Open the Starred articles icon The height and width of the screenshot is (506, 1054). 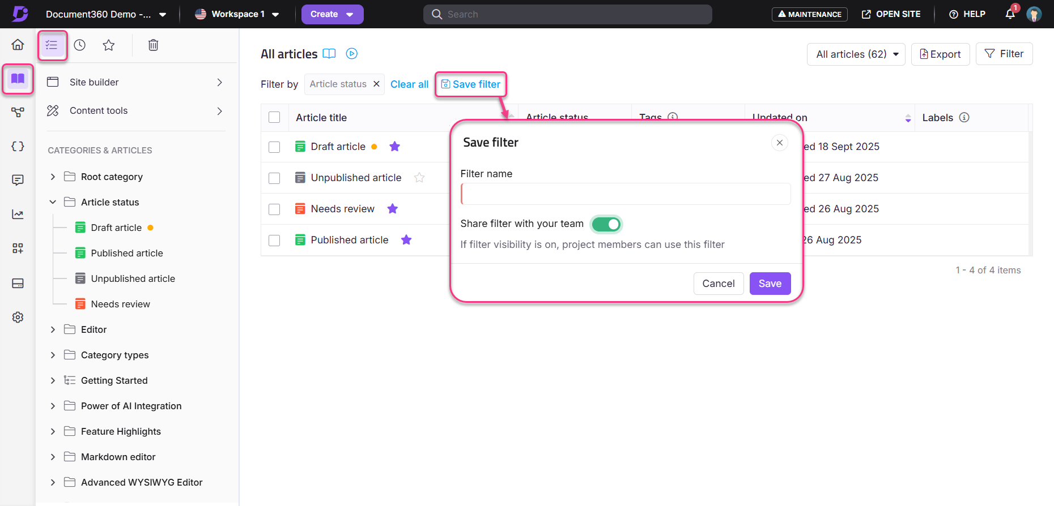tap(109, 45)
